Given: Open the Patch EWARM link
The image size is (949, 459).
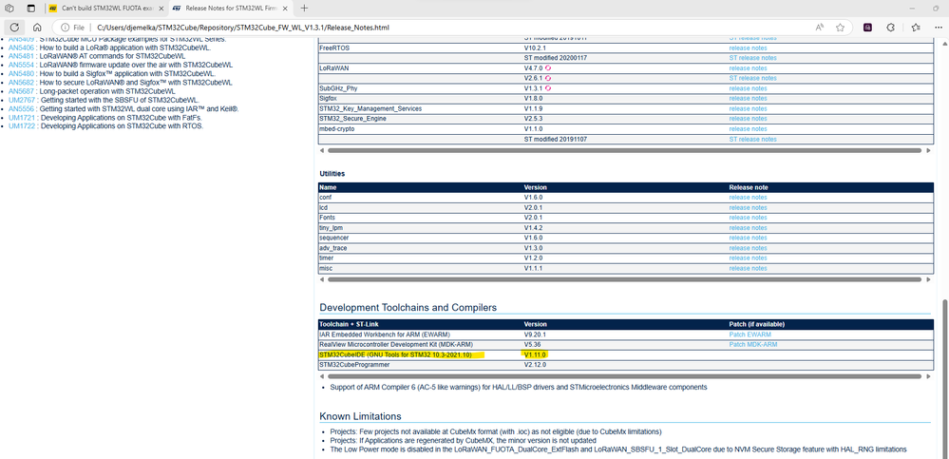Looking at the screenshot, I should pos(750,335).
